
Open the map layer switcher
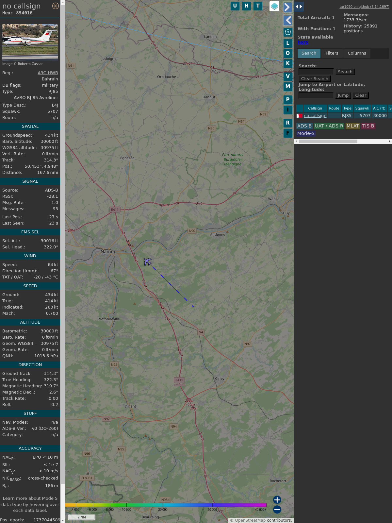click(x=274, y=6)
